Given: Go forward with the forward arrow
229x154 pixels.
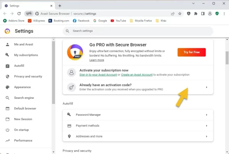Looking at the screenshot, I should tap(12, 14).
